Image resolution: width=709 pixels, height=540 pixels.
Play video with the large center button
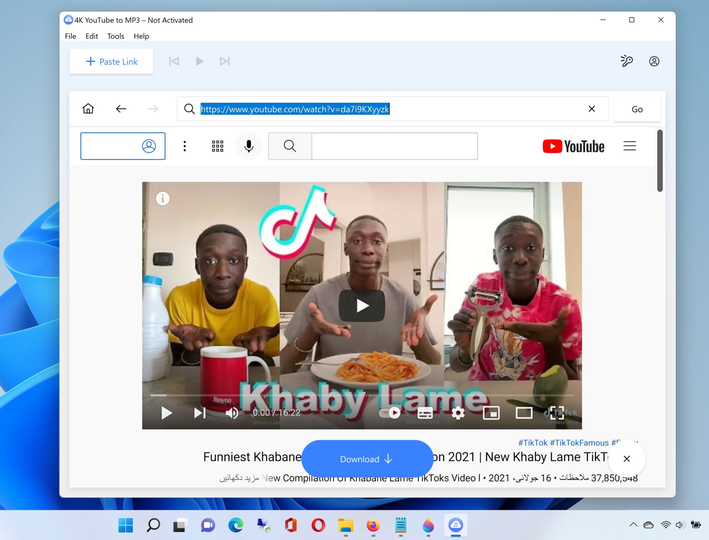[362, 305]
